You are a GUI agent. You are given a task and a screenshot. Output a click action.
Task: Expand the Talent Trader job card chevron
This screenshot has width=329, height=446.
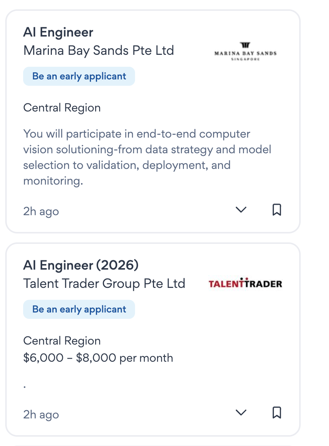(x=241, y=412)
